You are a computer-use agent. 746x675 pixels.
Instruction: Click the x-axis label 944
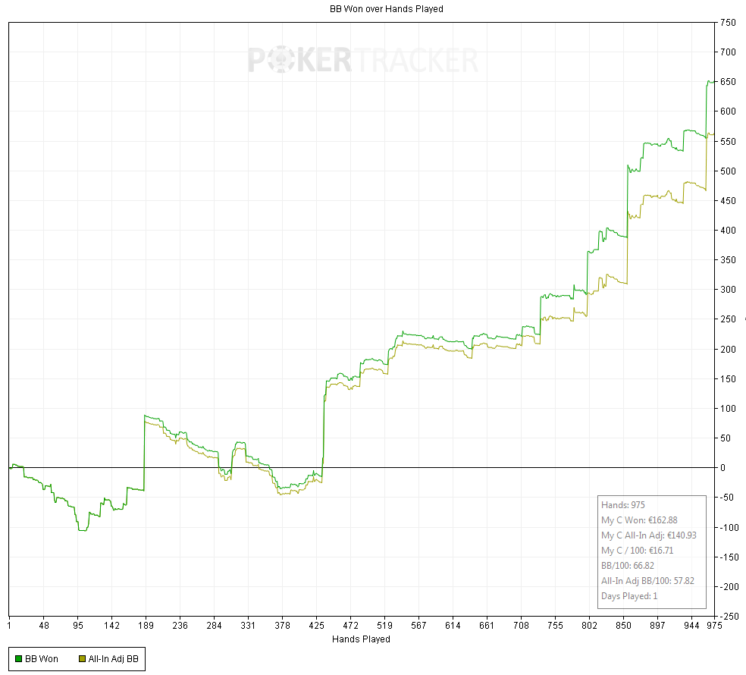[x=691, y=626]
